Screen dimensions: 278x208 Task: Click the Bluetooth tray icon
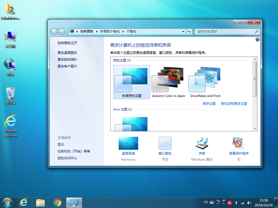(236, 203)
